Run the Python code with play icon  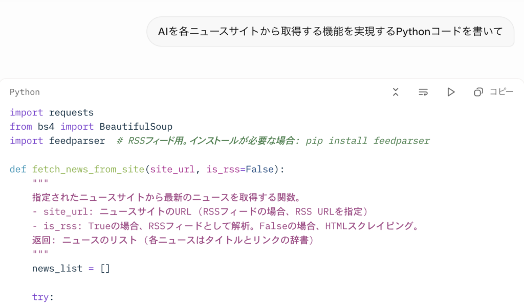pos(451,92)
